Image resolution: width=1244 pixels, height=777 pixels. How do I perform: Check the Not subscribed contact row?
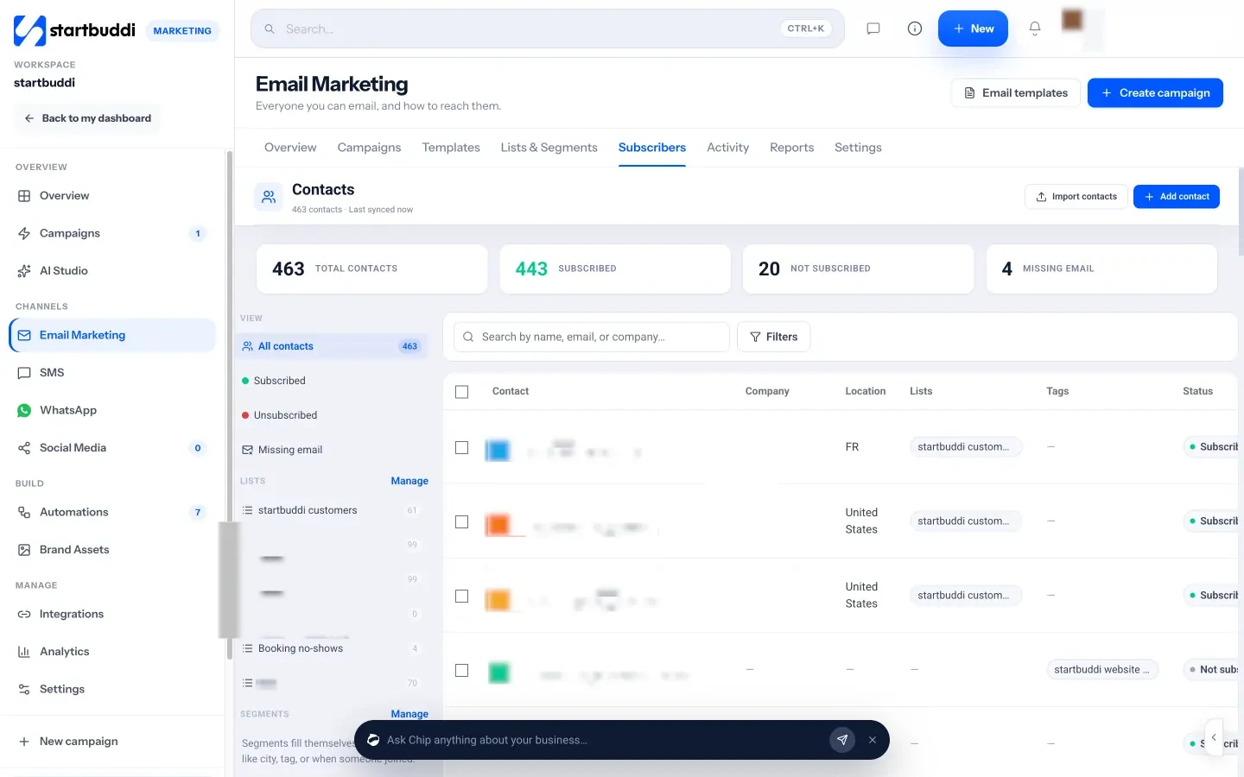[x=462, y=670]
